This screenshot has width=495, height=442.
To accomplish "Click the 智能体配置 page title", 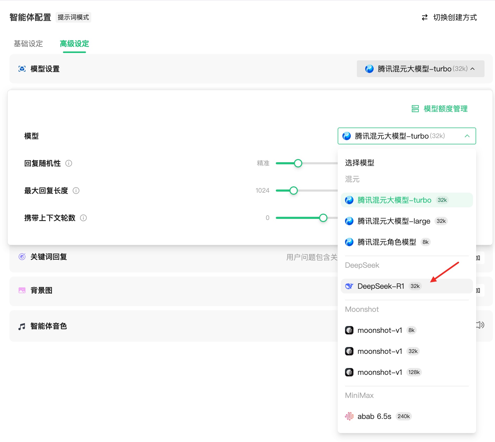I will pos(30,17).
